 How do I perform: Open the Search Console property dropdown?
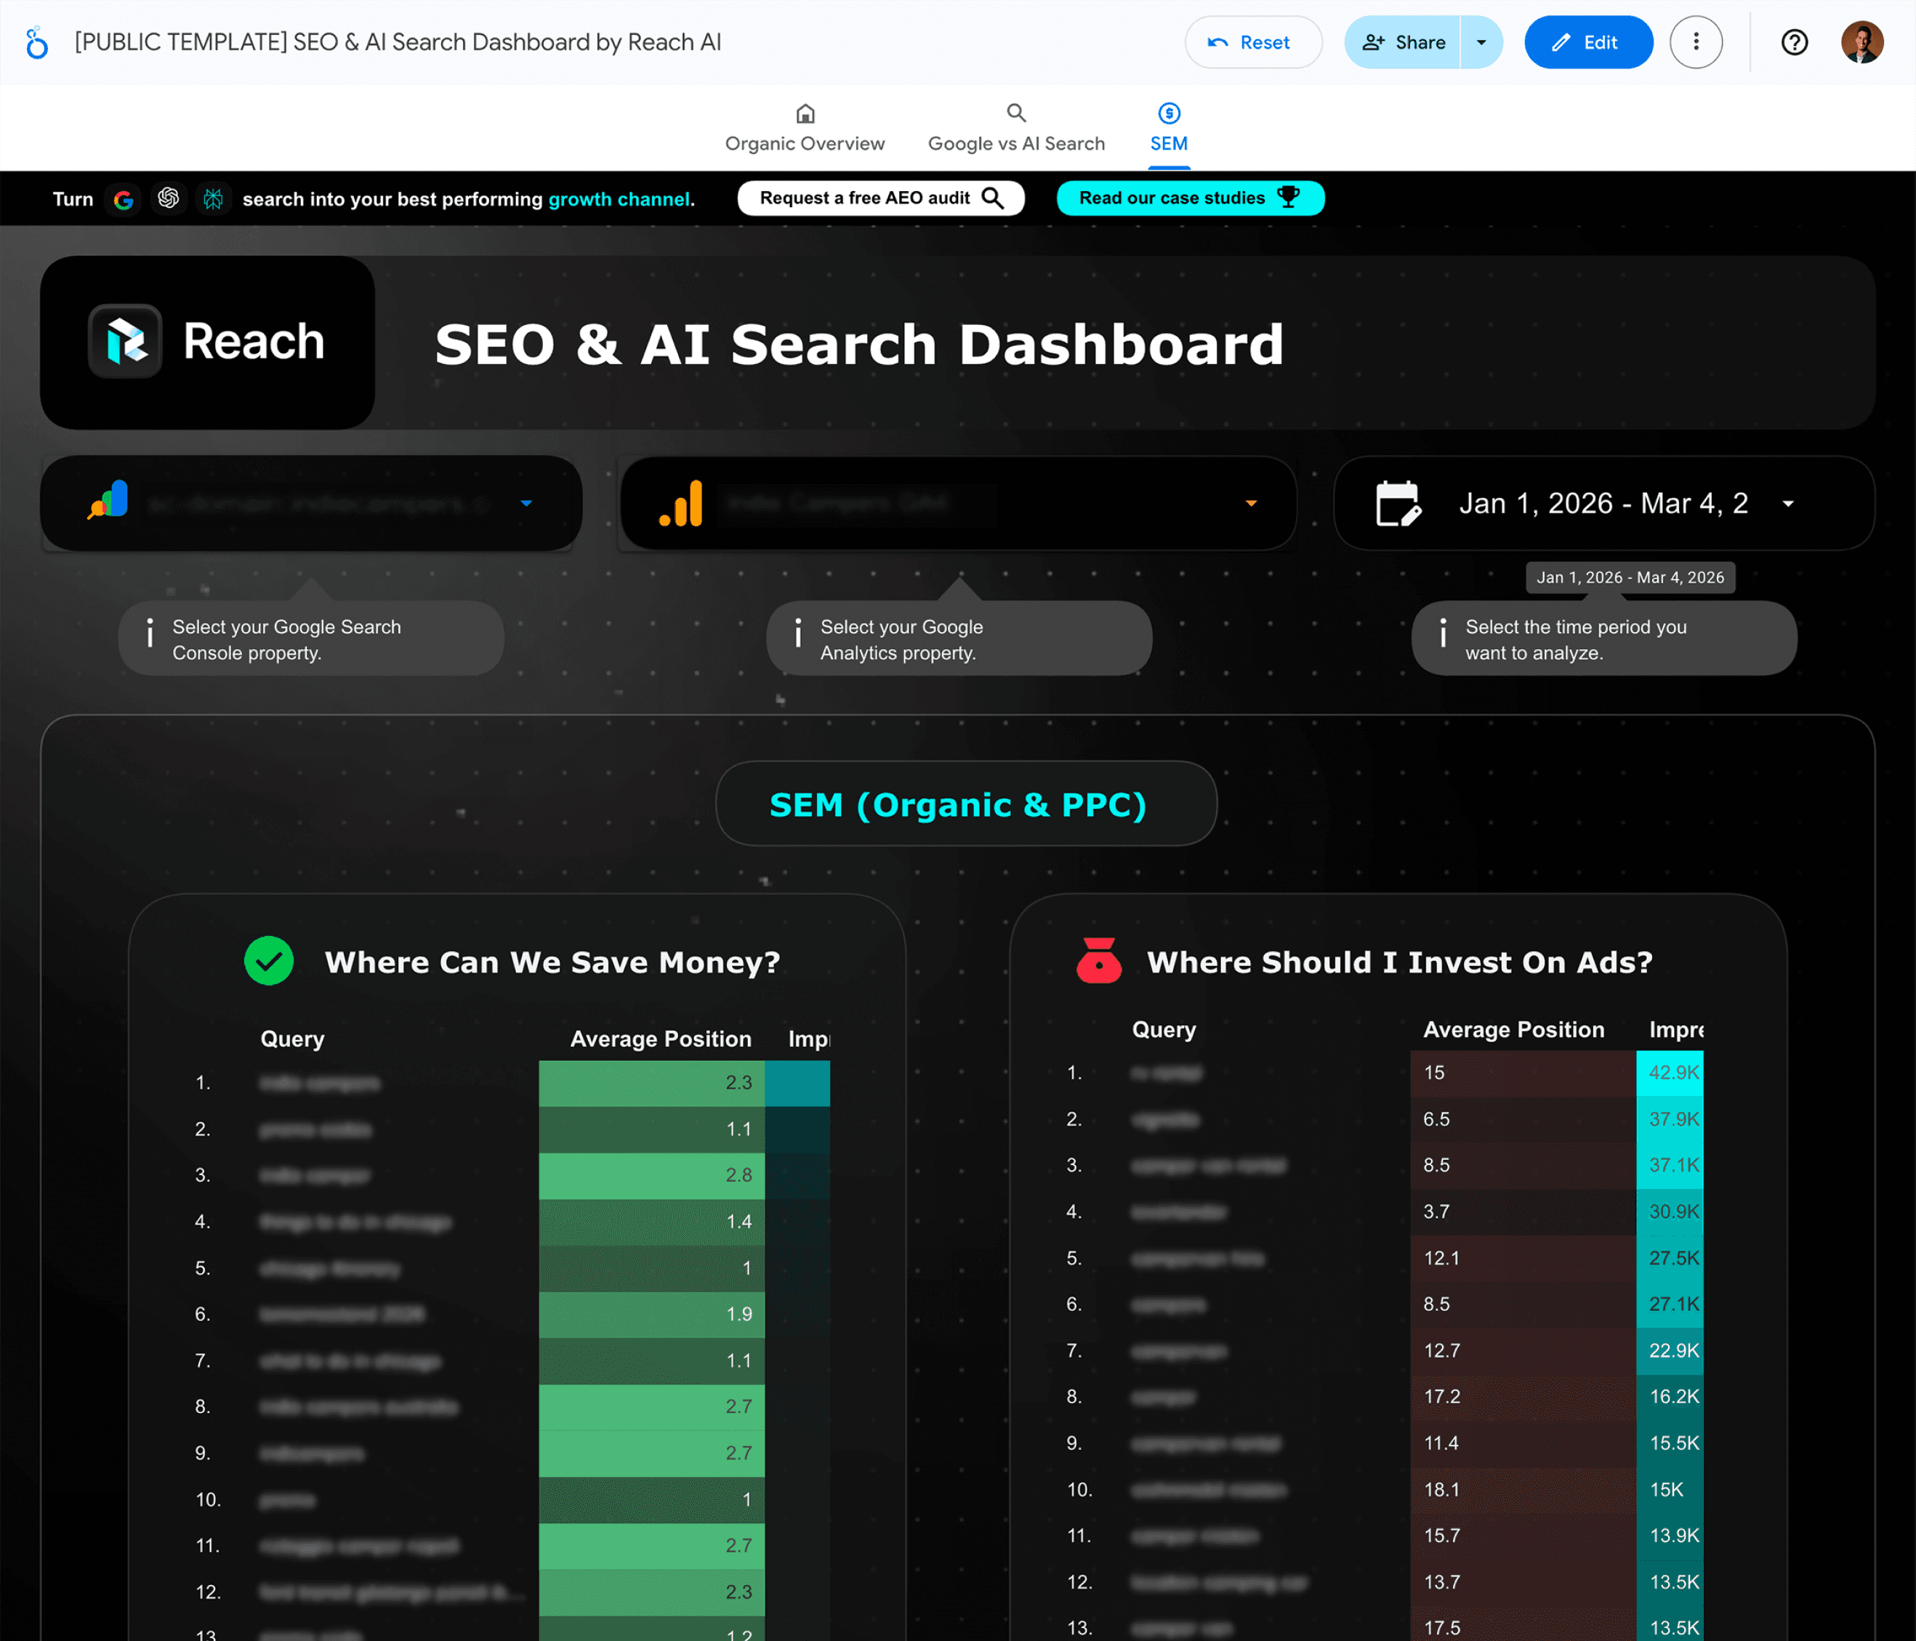[526, 504]
